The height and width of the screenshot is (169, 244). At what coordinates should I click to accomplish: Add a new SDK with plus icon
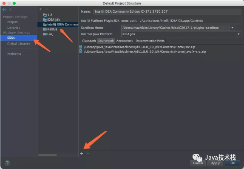click(40, 9)
